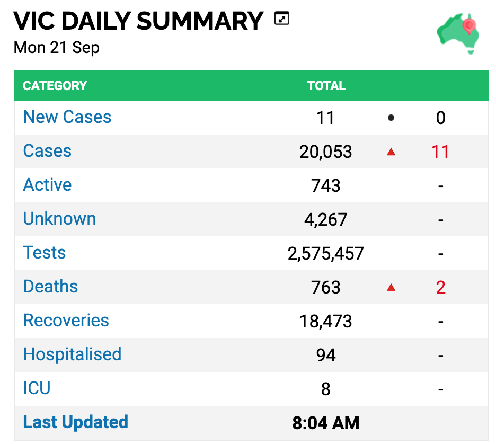
Task: Click the red triangle in Cases row
Action: click(391, 152)
